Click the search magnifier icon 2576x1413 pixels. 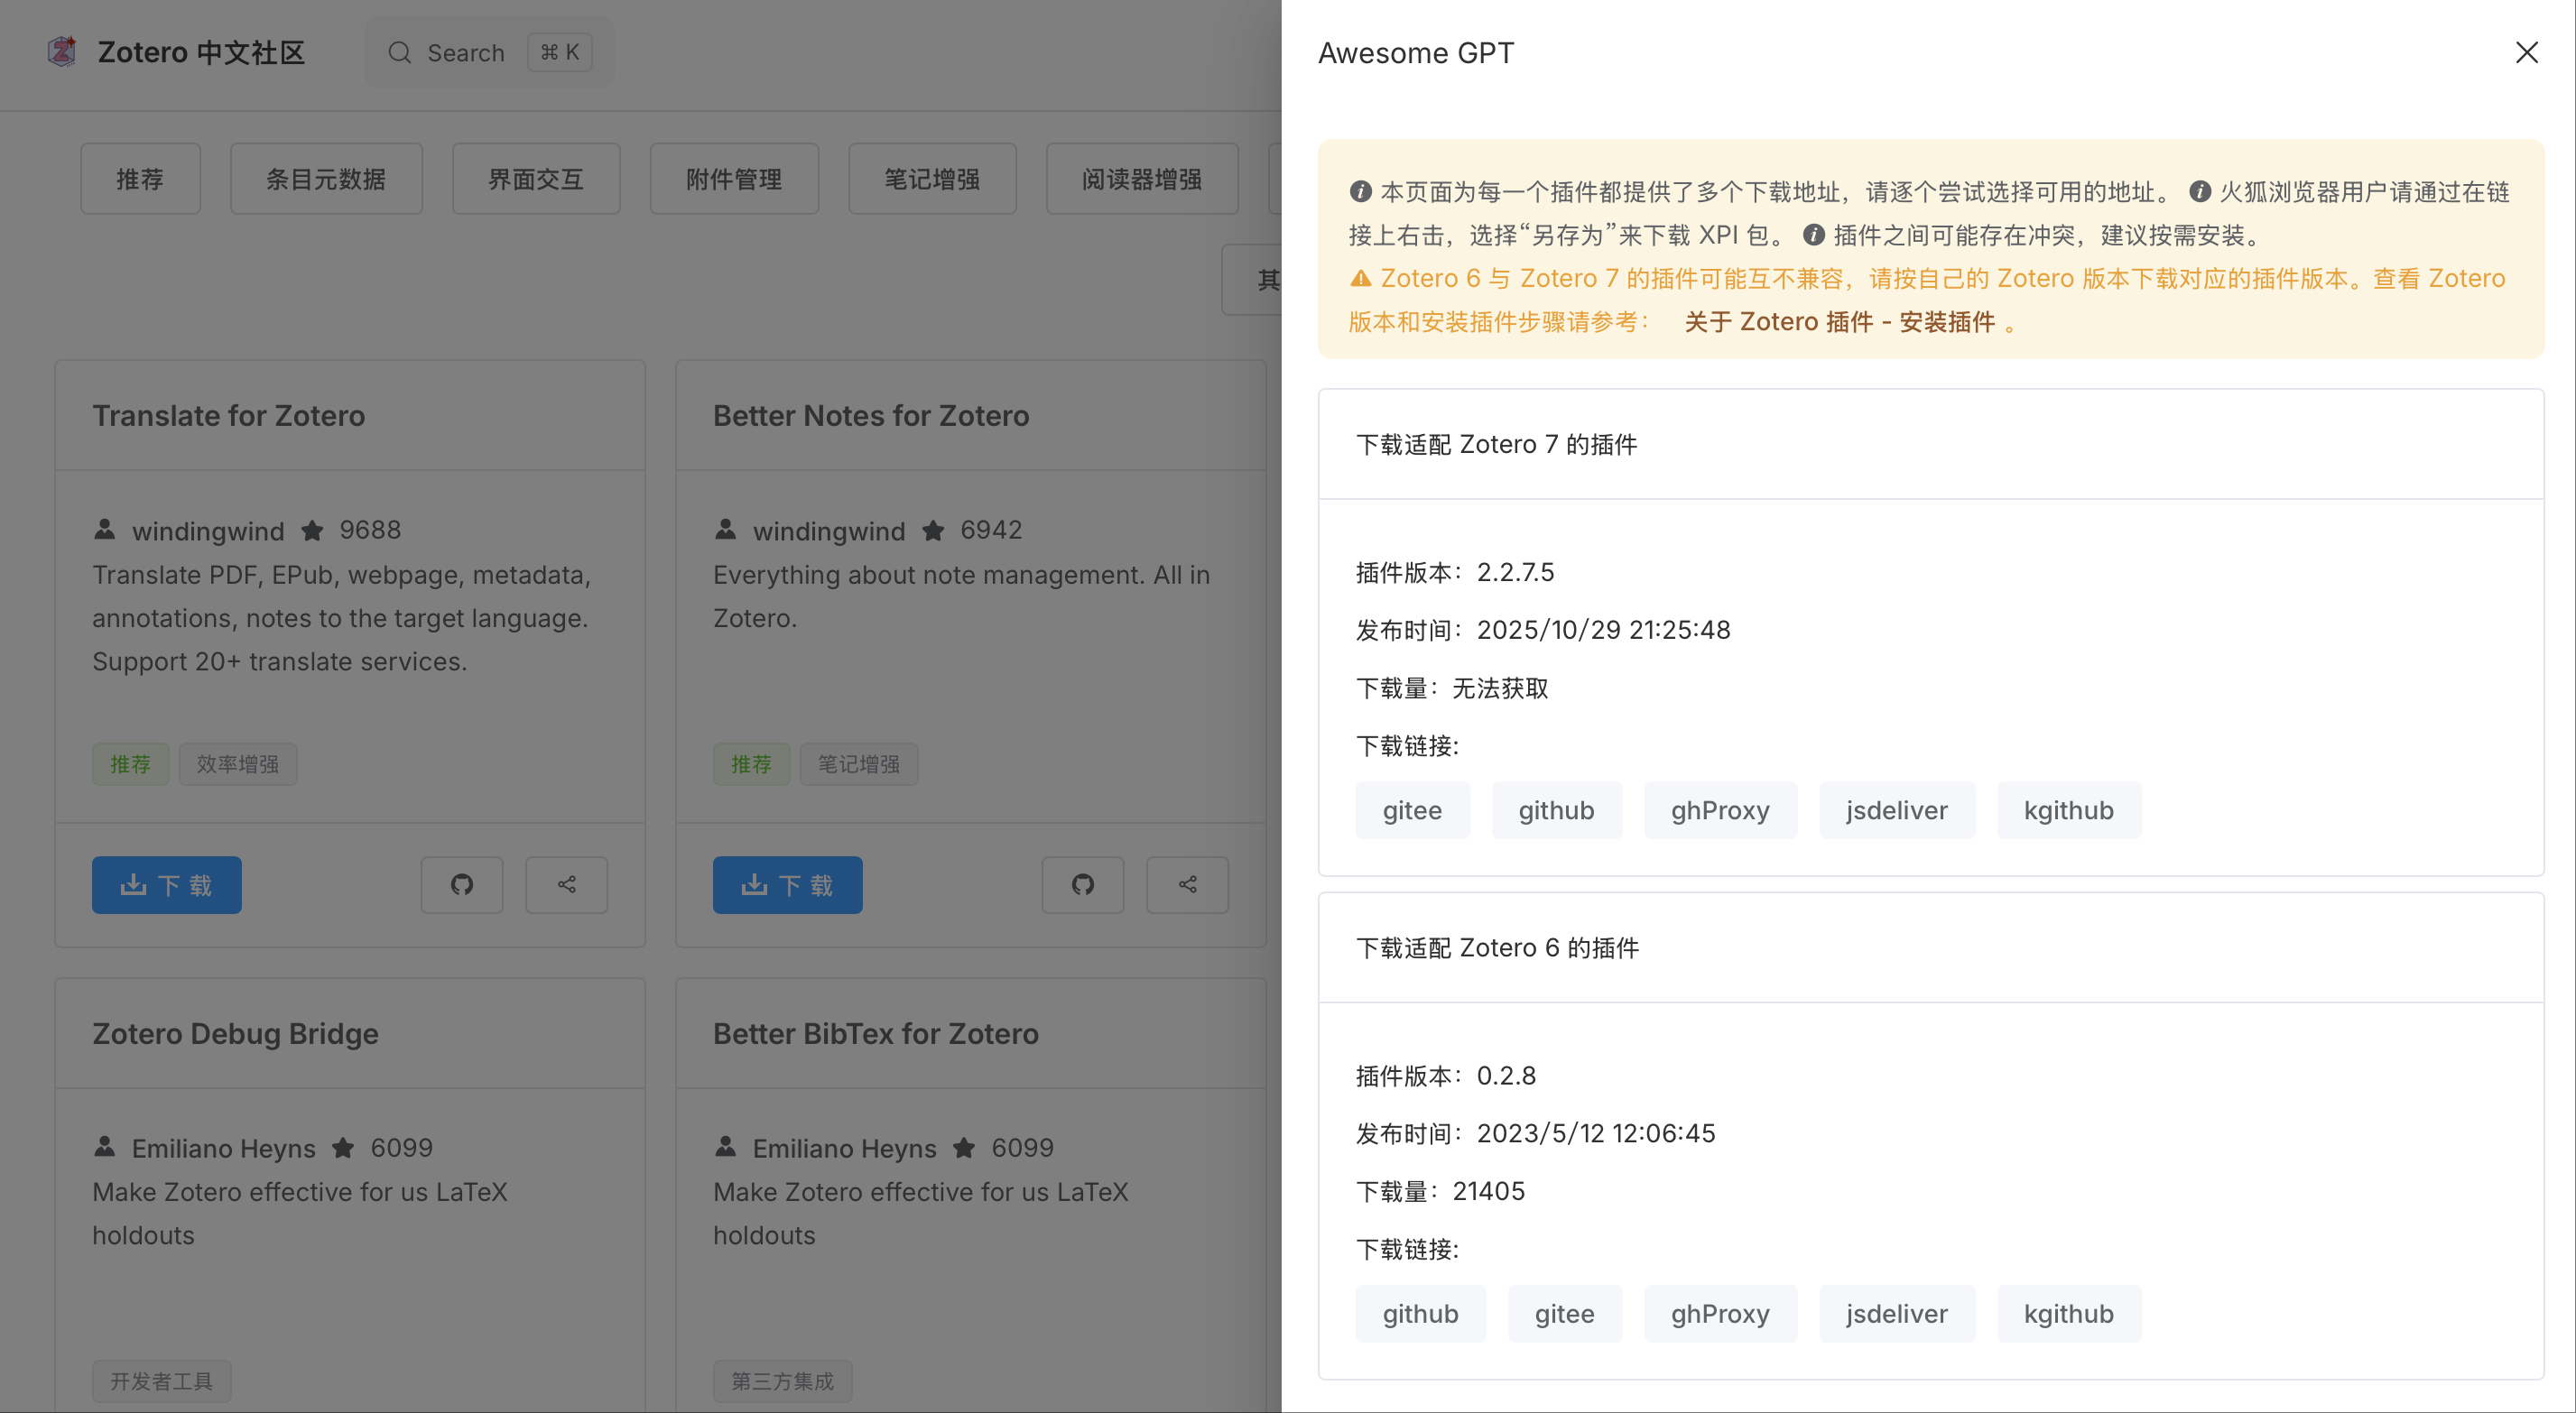click(399, 52)
